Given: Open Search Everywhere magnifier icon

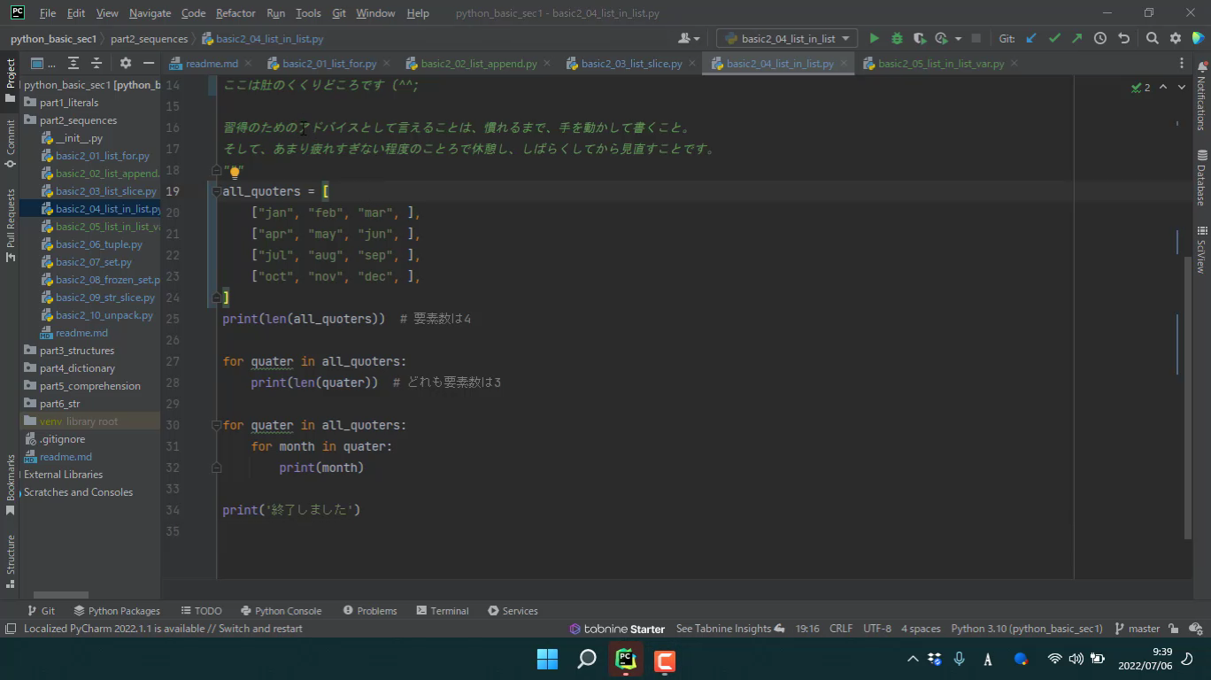Looking at the screenshot, I should [x=1152, y=39].
